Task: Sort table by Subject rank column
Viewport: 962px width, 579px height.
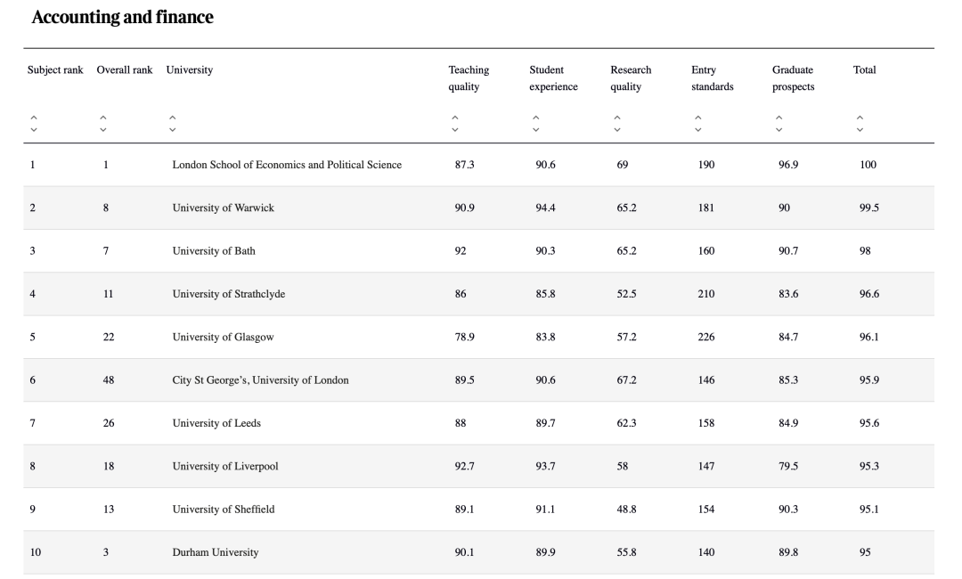Action: pos(34,124)
